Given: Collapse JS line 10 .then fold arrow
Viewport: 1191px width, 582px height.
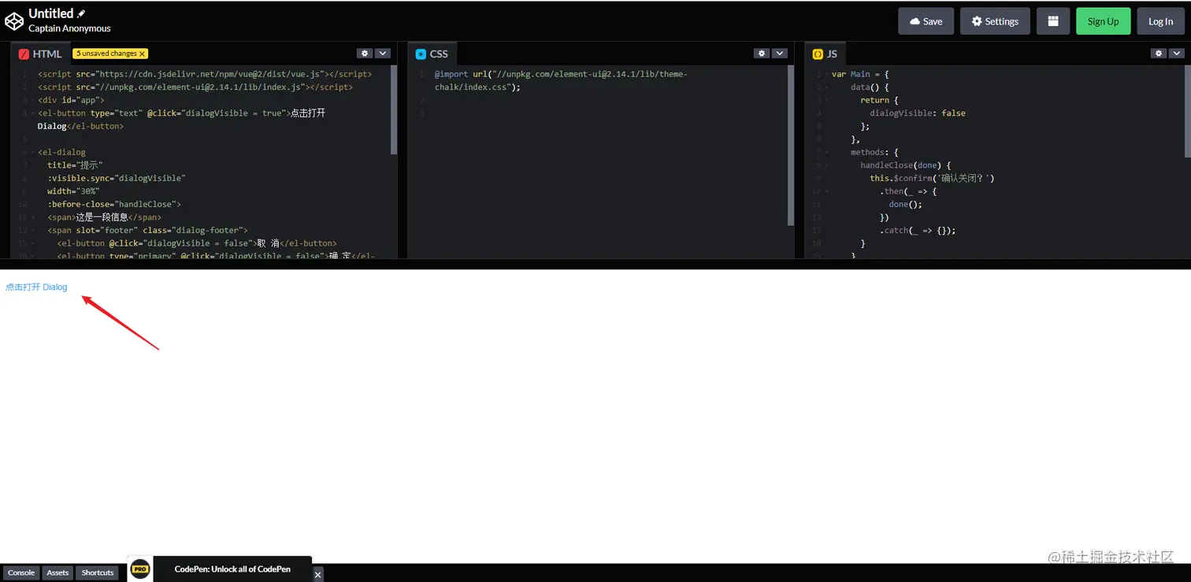Looking at the screenshot, I should click(826, 191).
